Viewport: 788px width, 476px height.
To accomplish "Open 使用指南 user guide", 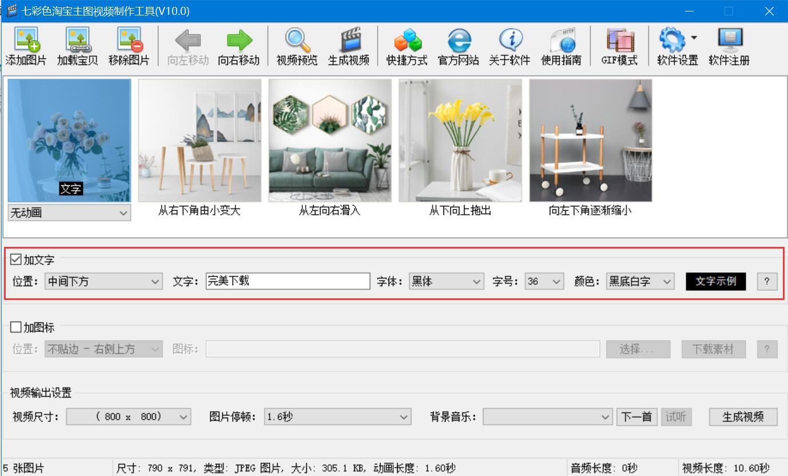I will (x=561, y=46).
